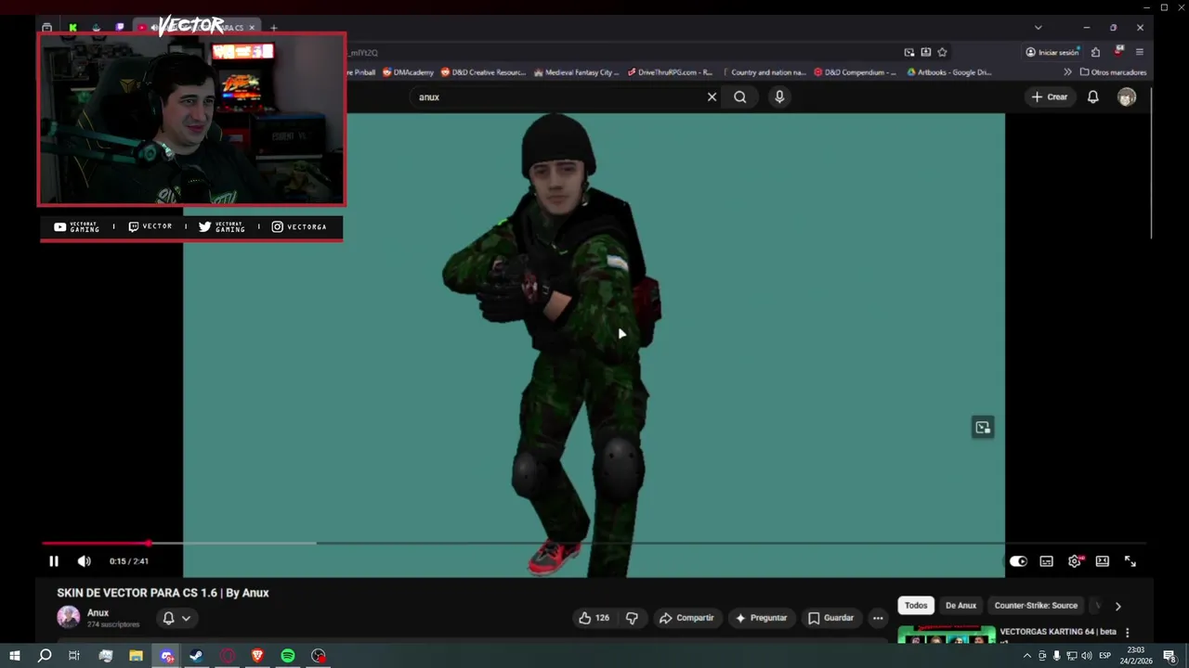Switch to theater mode view

(x=1103, y=561)
